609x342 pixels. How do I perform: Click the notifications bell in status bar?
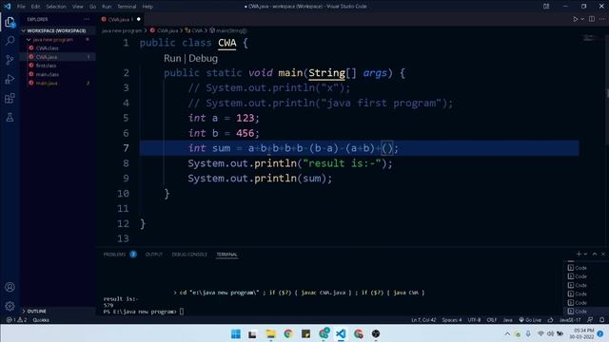tap(601, 320)
